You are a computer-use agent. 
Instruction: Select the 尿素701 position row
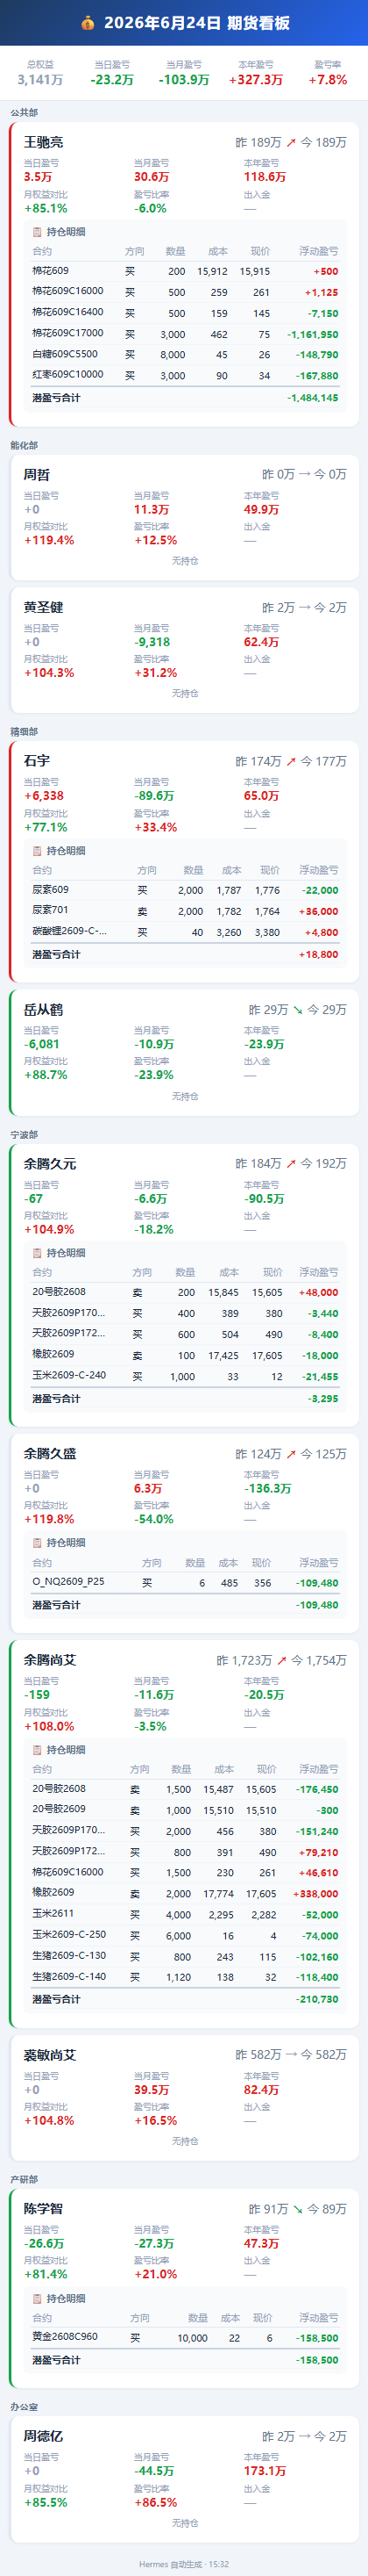(186, 911)
